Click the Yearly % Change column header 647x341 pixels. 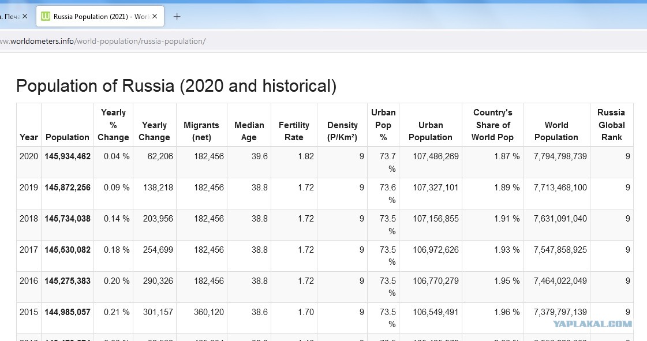(x=113, y=125)
